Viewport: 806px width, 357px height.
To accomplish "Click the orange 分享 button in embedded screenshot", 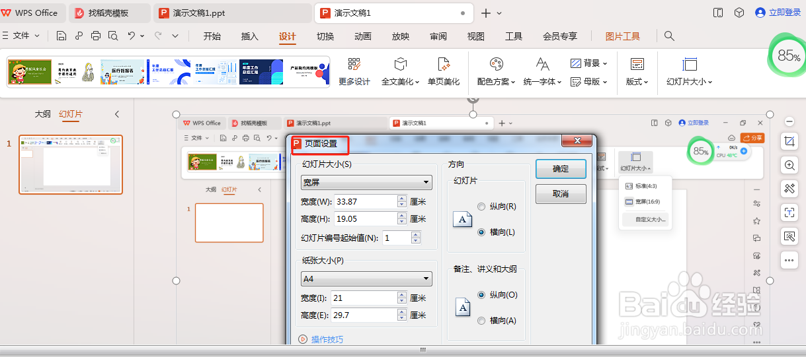I will (x=752, y=138).
